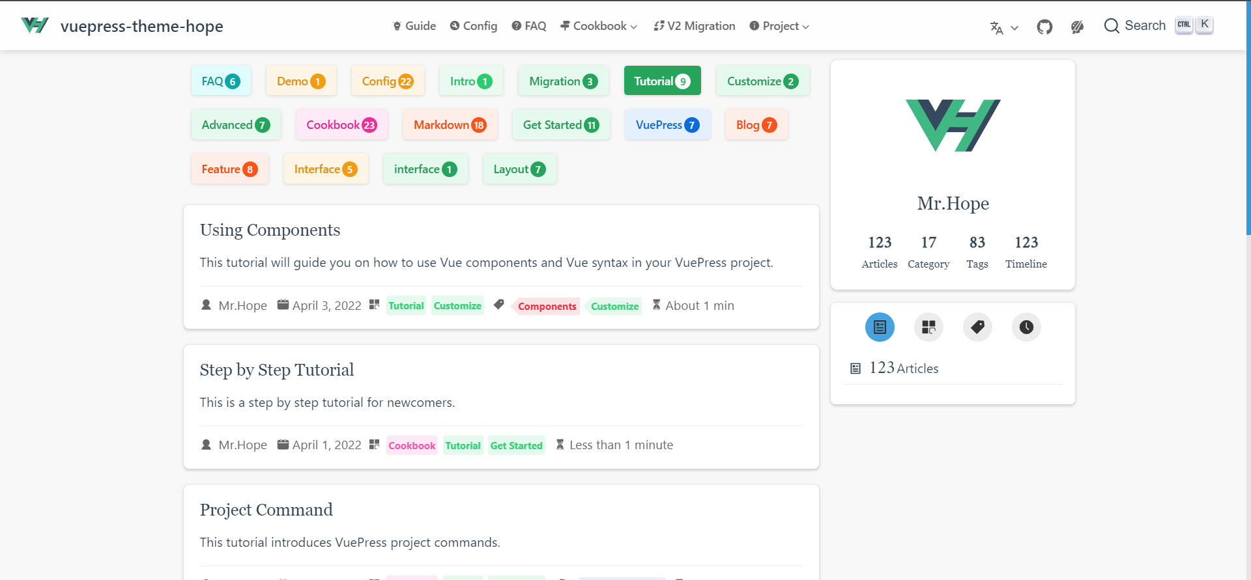Select the Category grid icon in sidebar
The image size is (1251, 580).
click(x=928, y=327)
